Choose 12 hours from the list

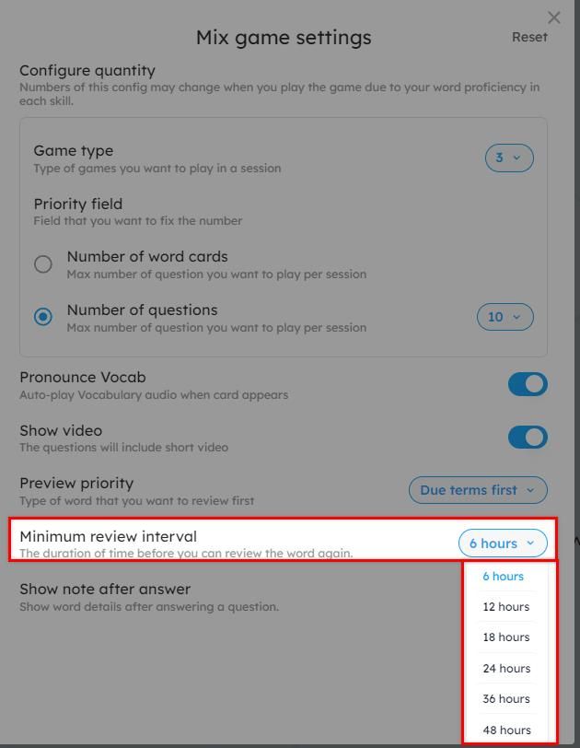(506, 607)
